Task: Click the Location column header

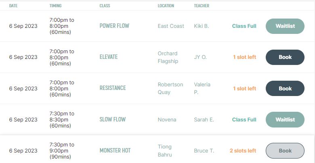Action: point(166,6)
